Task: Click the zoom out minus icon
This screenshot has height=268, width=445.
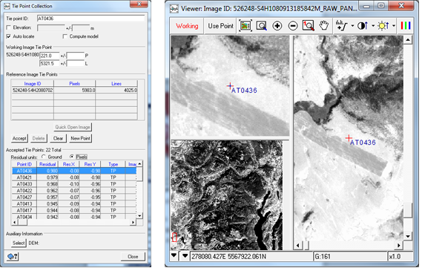Action: 293,26
